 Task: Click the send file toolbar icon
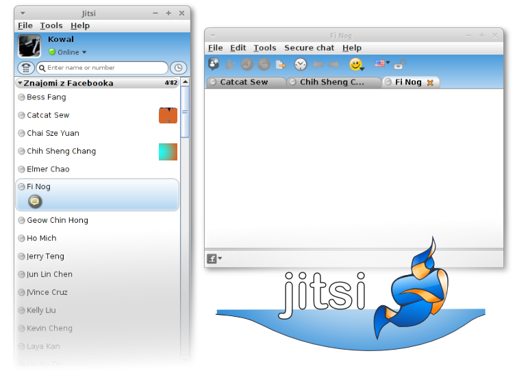(x=281, y=64)
